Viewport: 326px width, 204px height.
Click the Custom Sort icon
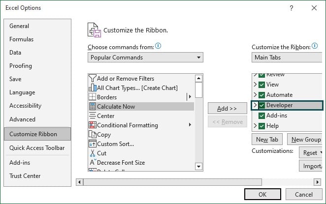coord(92,144)
